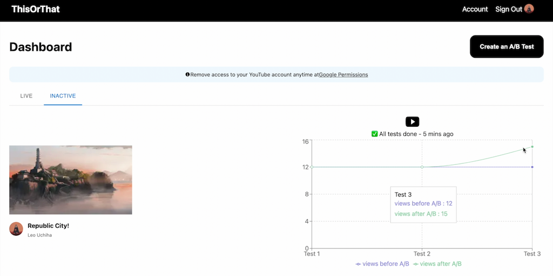
Task: Click the Republic City! video title
Action: pyautogui.click(x=48, y=226)
